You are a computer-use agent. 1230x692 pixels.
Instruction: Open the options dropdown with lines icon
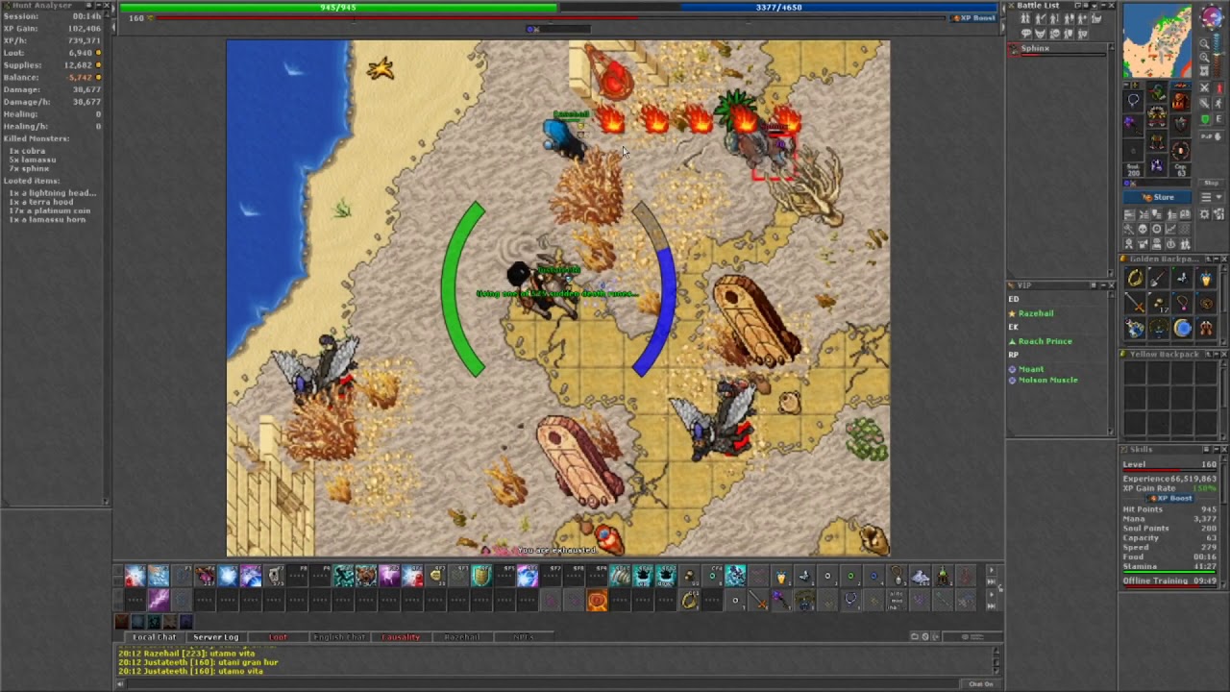1212,197
